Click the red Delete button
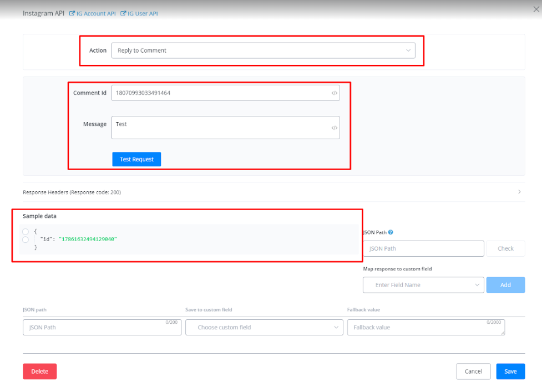 coord(39,371)
